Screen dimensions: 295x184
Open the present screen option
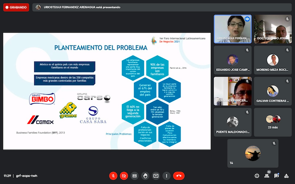156,176
